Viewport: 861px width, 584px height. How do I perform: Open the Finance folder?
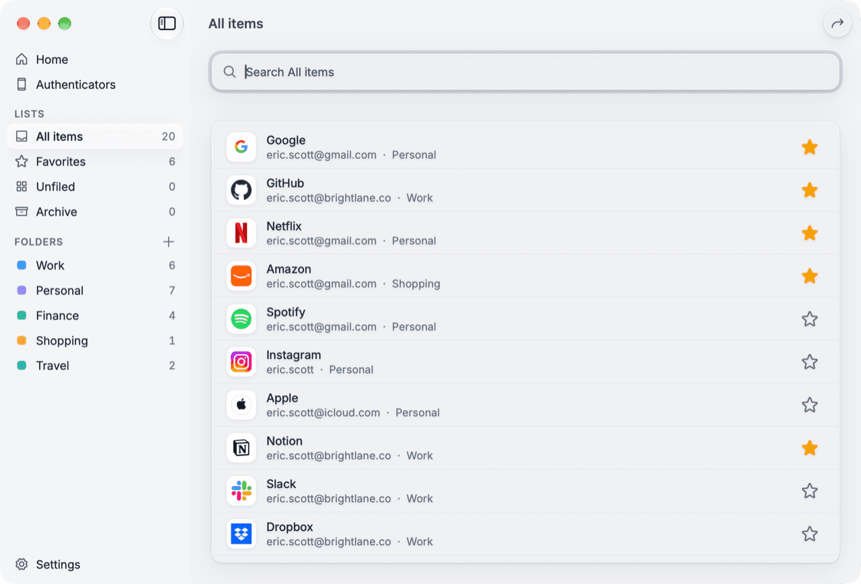click(x=95, y=316)
